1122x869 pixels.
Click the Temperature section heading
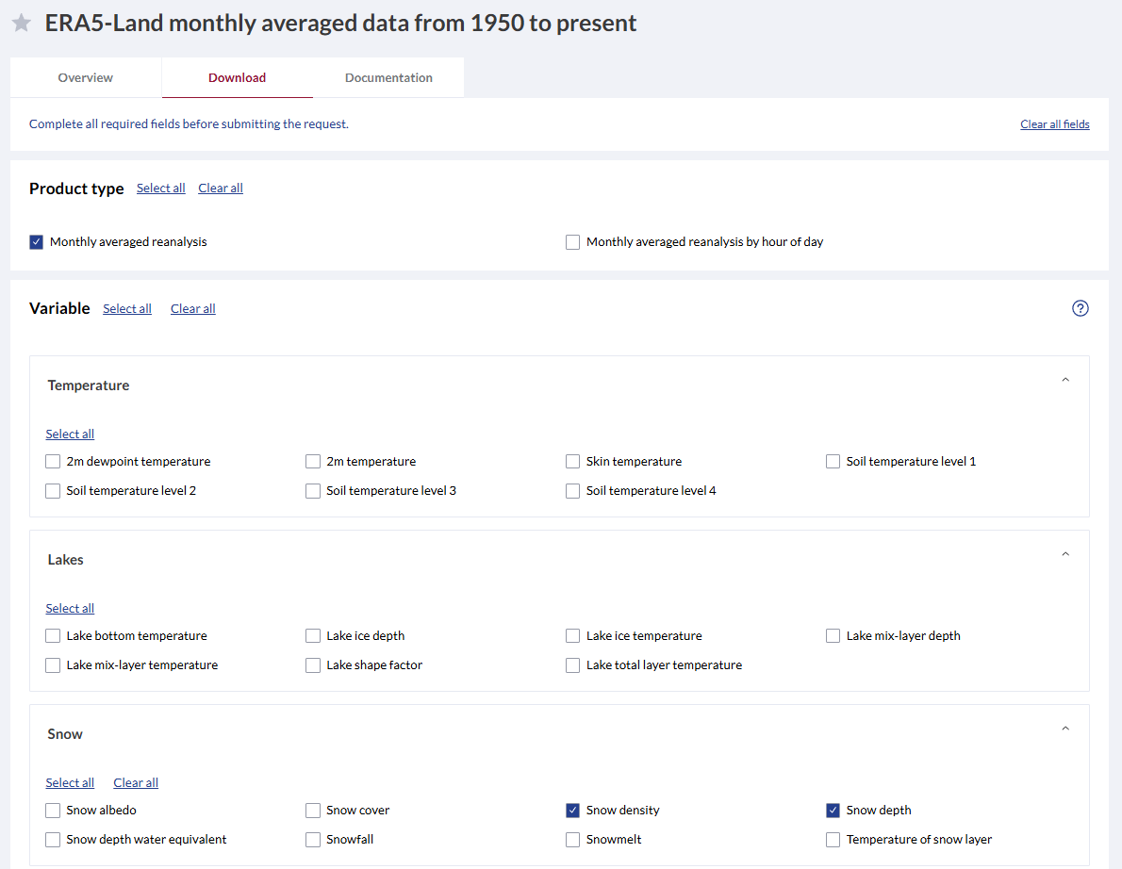click(x=89, y=385)
